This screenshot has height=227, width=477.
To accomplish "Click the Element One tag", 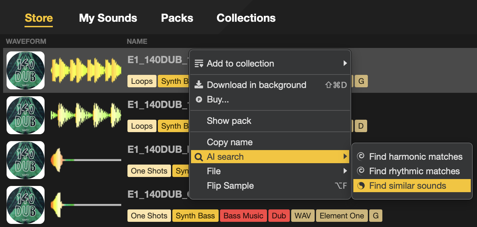I will [x=342, y=216].
